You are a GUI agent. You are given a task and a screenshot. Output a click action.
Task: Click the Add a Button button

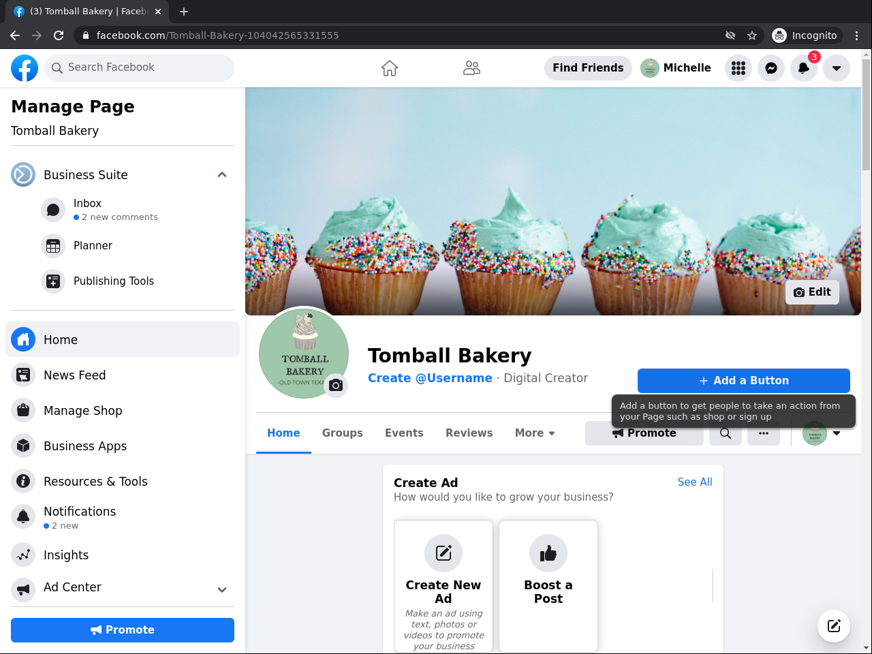point(744,380)
